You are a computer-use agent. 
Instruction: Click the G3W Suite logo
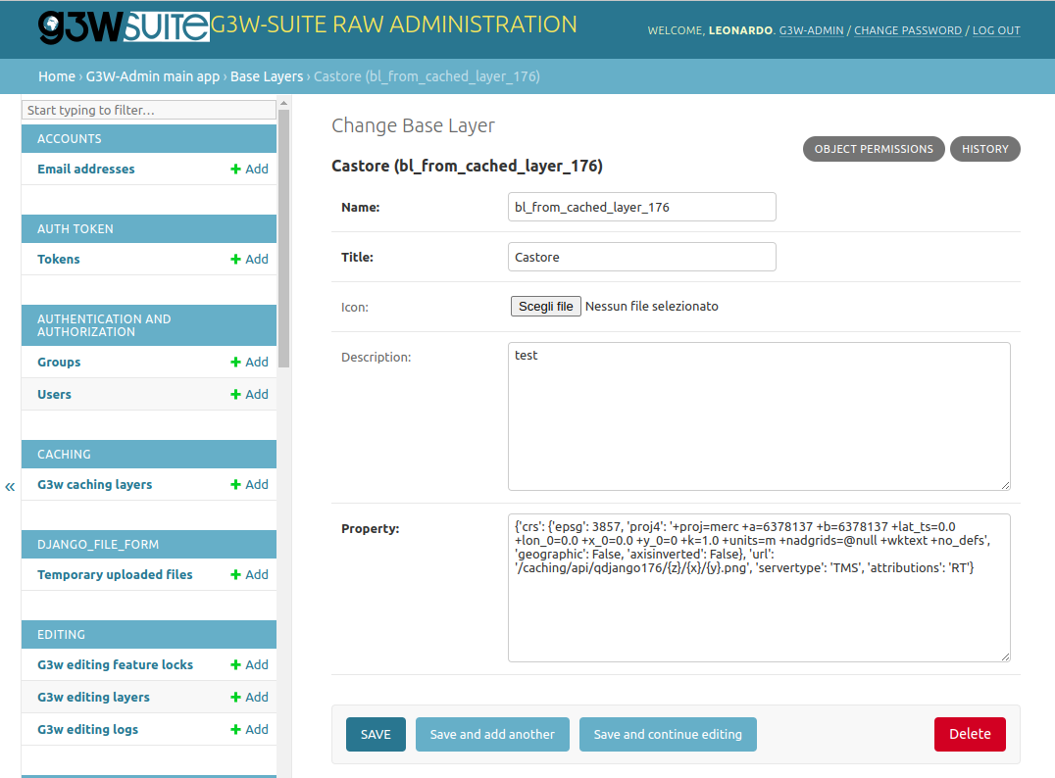tap(124, 26)
